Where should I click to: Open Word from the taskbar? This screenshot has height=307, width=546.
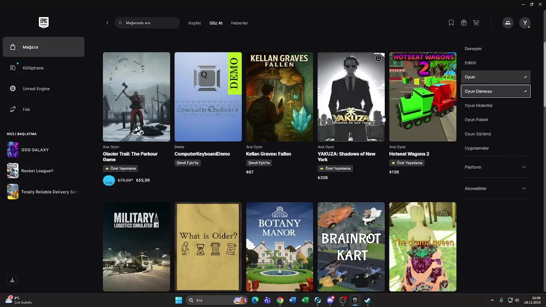coord(292,300)
